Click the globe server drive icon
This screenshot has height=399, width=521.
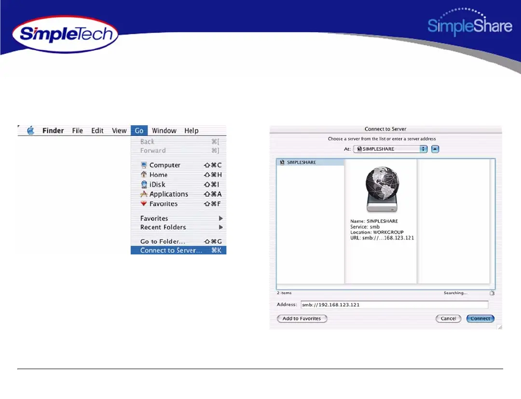click(382, 189)
